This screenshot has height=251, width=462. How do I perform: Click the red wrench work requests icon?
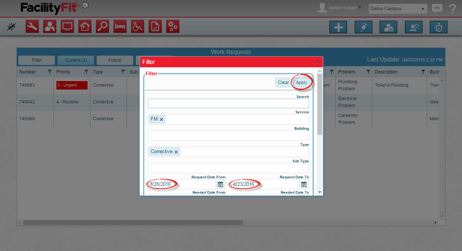tap(32, 27)
